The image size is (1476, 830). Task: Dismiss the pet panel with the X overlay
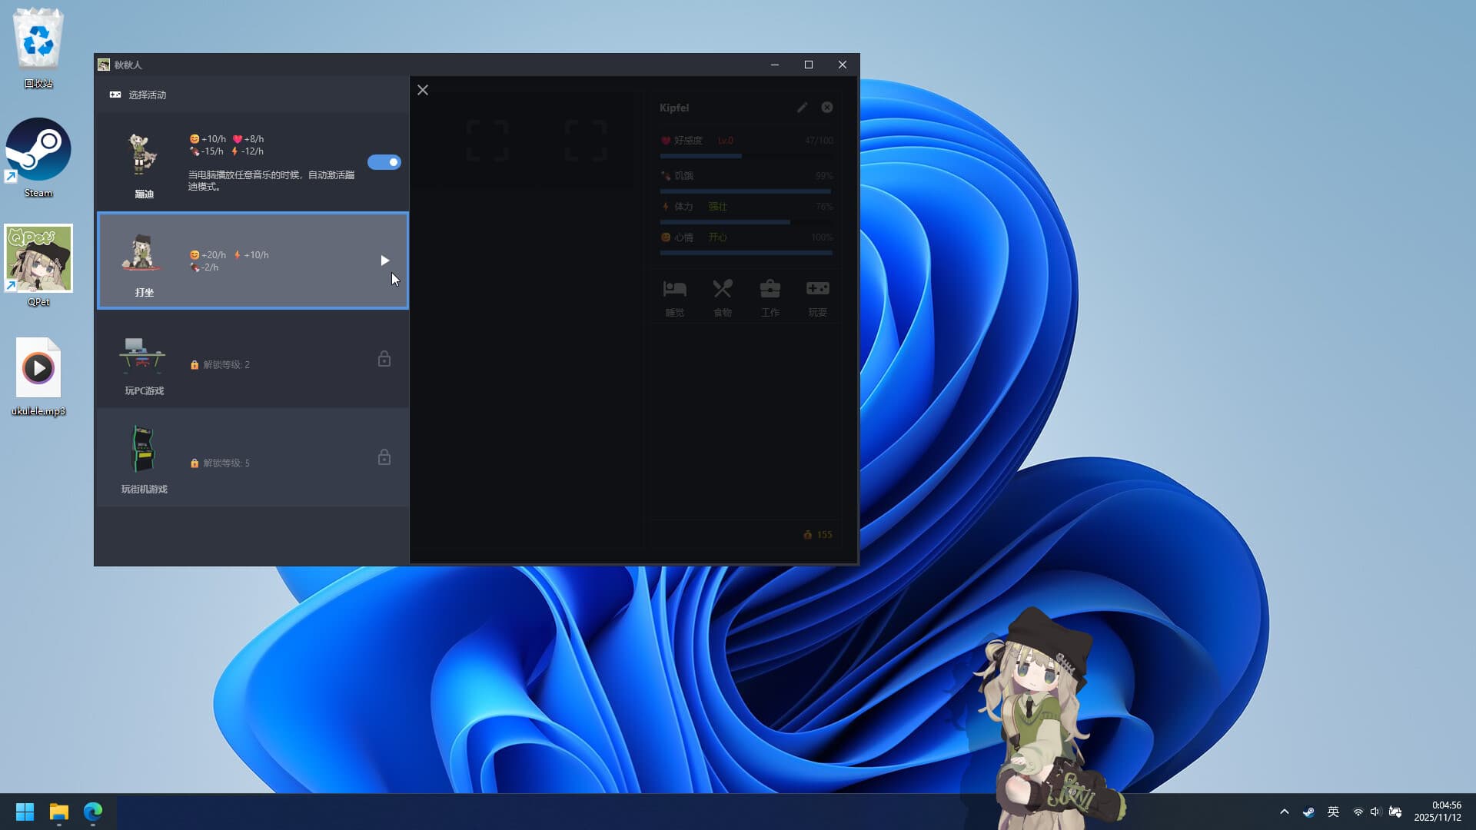tap(422, 90)
